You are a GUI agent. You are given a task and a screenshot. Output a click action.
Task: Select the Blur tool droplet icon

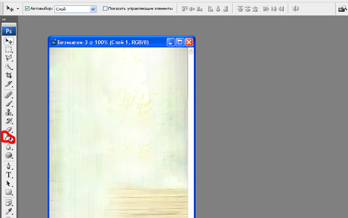click(x=9, y=147)
